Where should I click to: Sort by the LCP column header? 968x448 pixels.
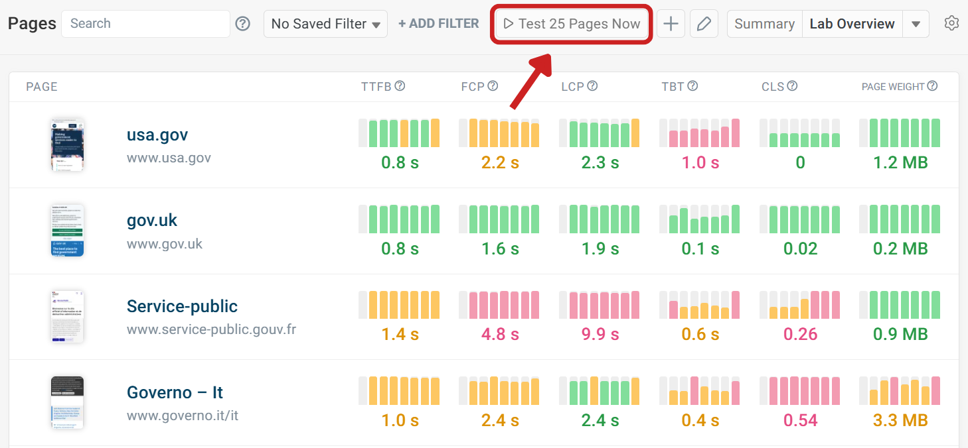click(572, 87)
